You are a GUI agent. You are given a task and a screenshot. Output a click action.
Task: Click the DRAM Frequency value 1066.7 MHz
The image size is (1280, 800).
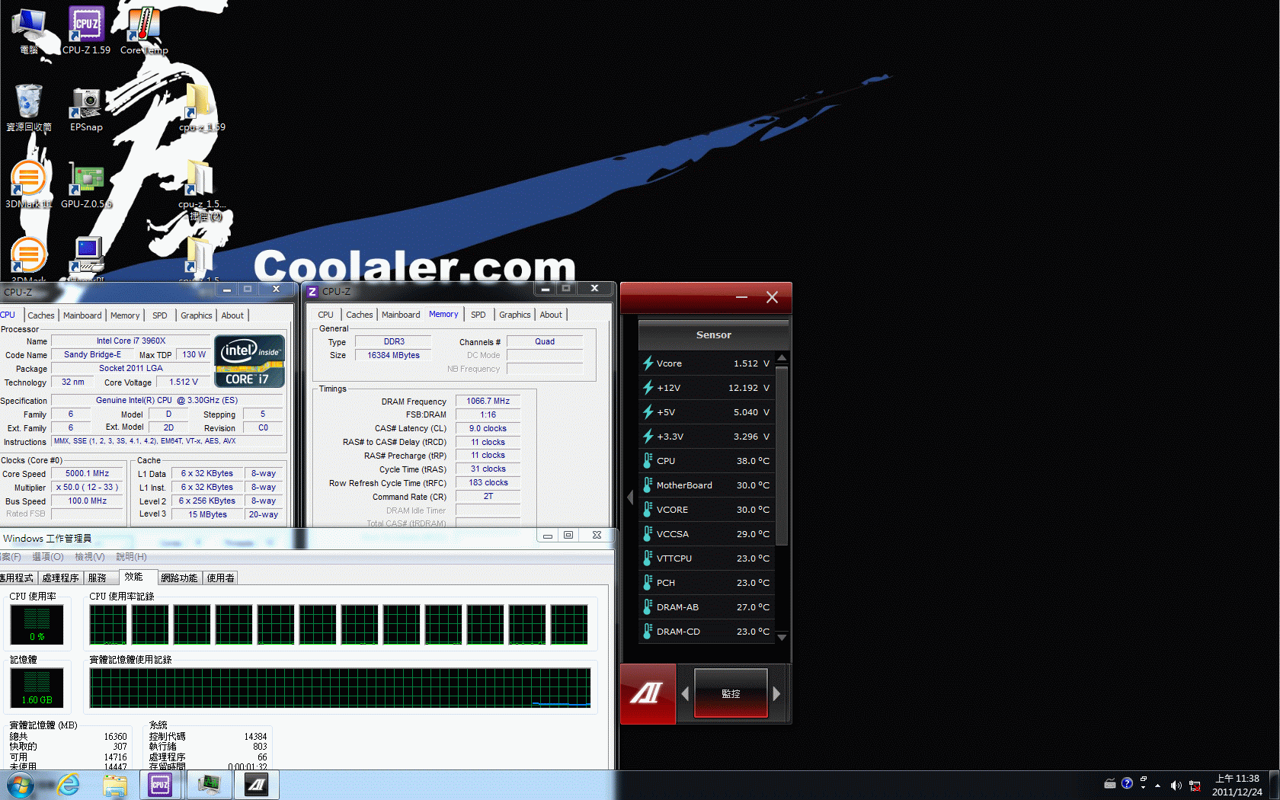[488, 401]
